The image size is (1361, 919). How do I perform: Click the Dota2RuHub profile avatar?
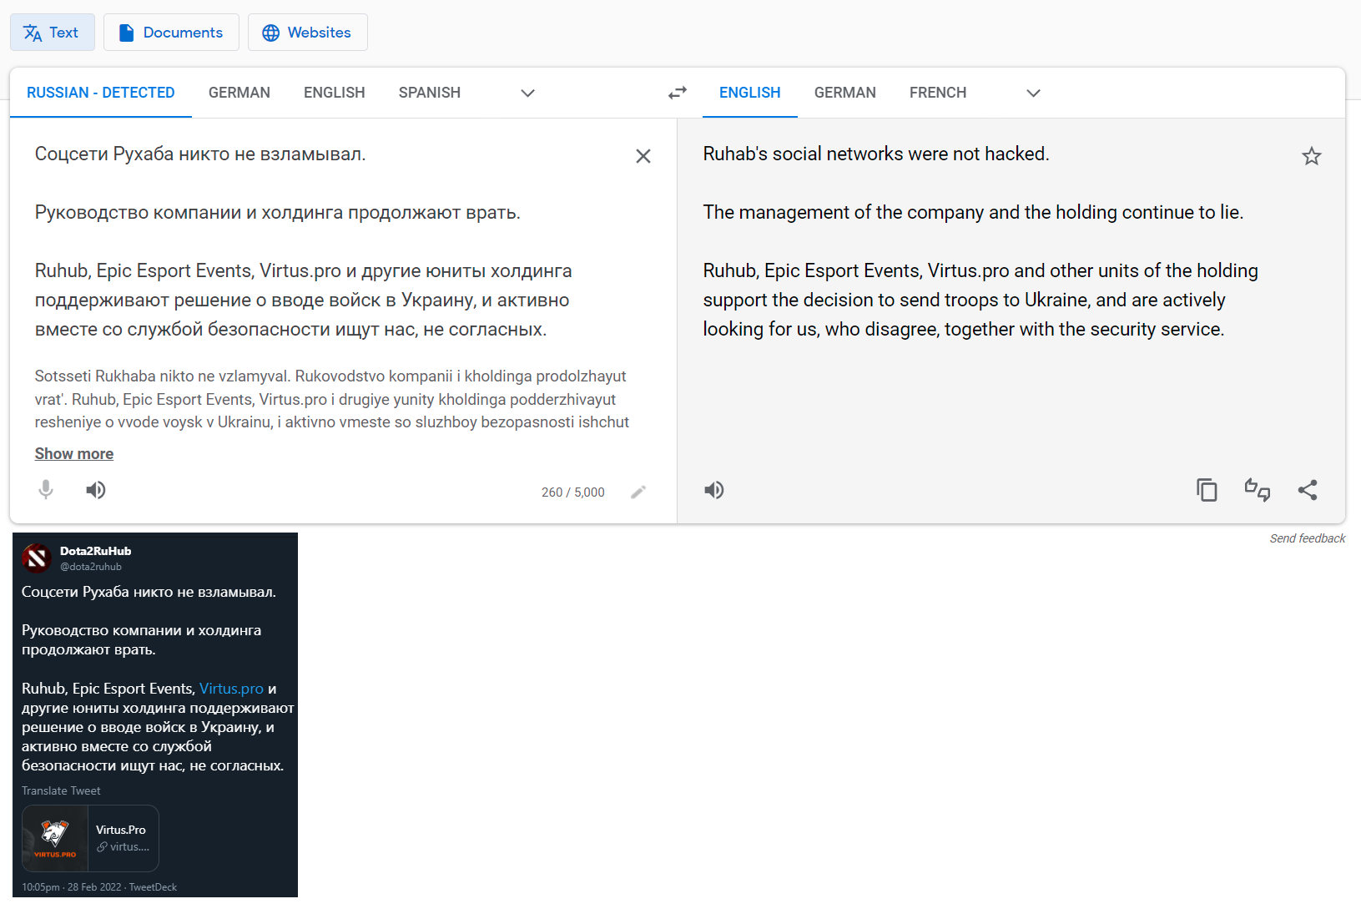click(x=37, y=558)
